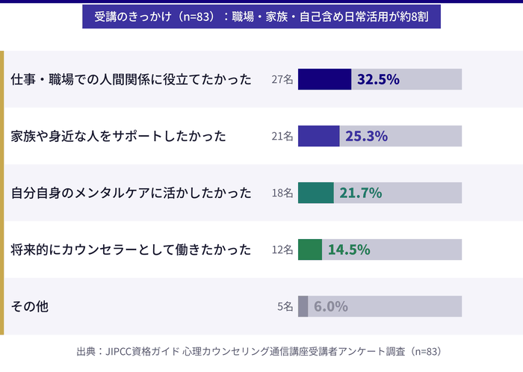The image size is (523, 372).
Task: Click the 32.5% percentage value
Action: coord(378,79)
